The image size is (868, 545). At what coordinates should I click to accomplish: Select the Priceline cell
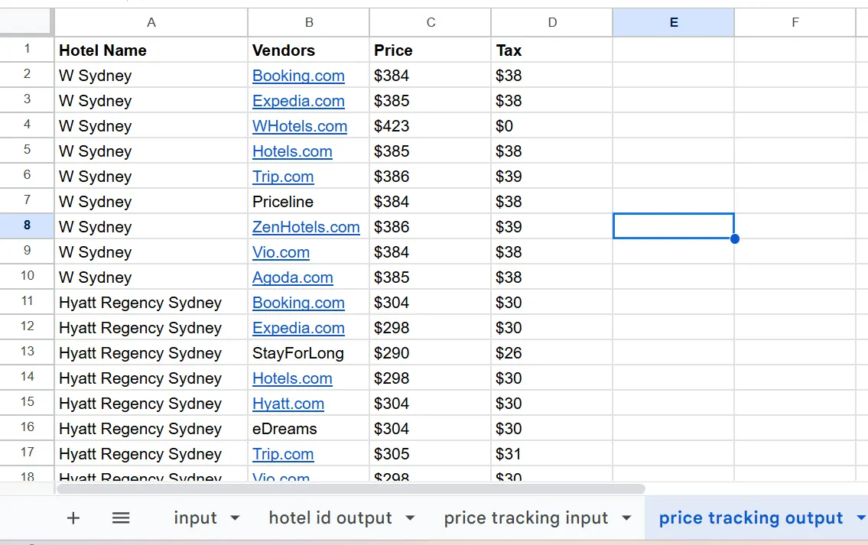[x=309, y=201]
